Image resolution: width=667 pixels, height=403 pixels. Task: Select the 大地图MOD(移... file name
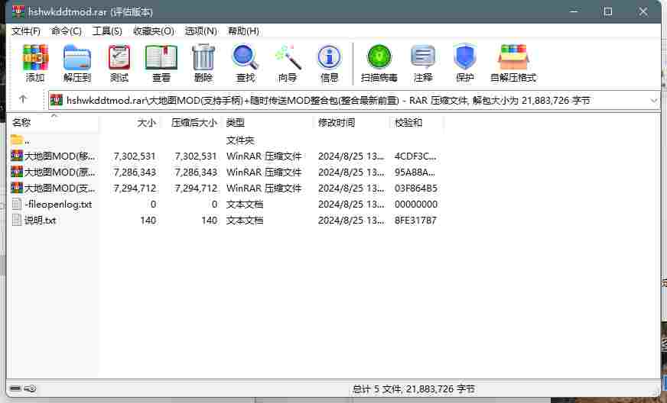click(x=60, y=156)
